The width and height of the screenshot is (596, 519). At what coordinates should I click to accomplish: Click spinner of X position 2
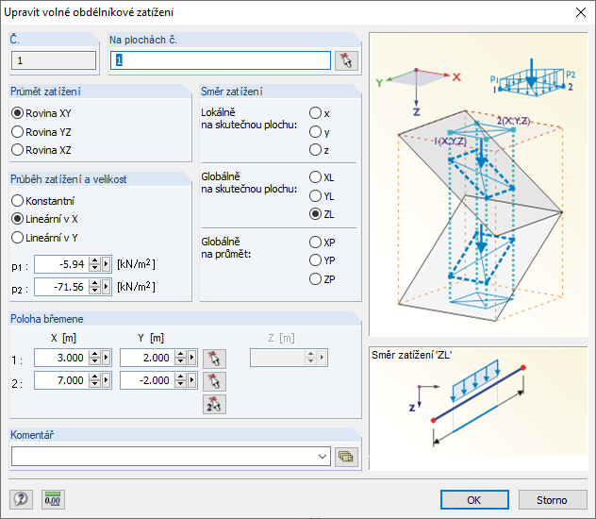(94, 380)
